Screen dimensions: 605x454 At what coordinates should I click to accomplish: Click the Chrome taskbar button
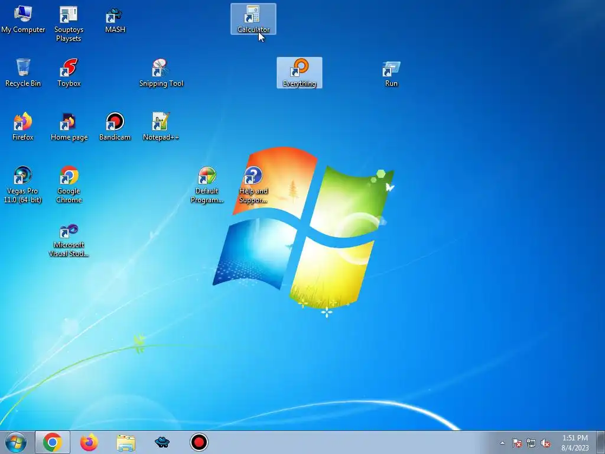pos(53,442)
